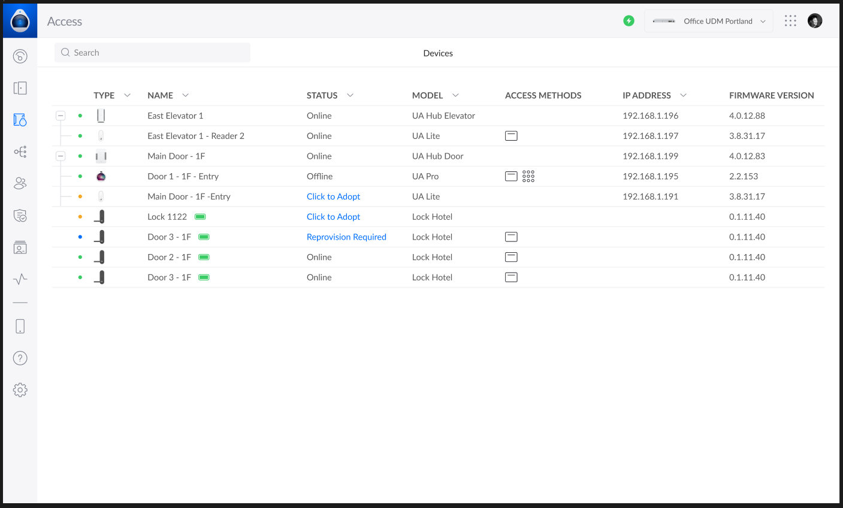Open the dashboard icon in the sidebar
843x508 pixels.
pos(20,56)
